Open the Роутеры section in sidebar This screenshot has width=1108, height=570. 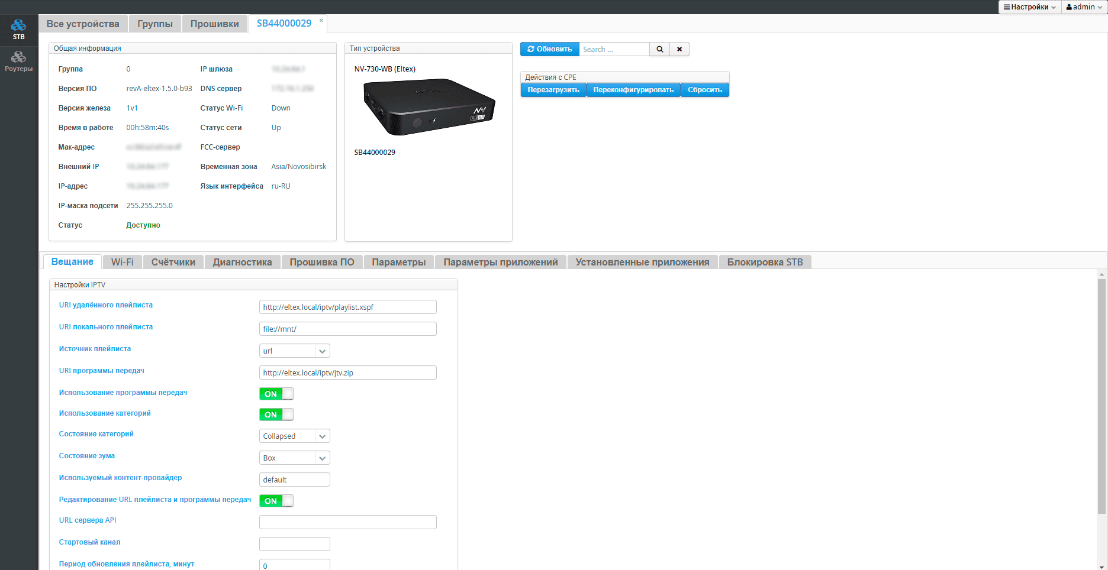point(18,61)
